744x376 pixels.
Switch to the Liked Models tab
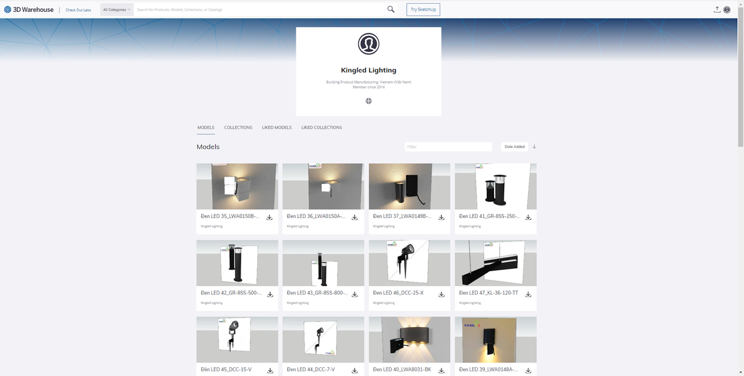pyautogui.click(x=277, y=128)
